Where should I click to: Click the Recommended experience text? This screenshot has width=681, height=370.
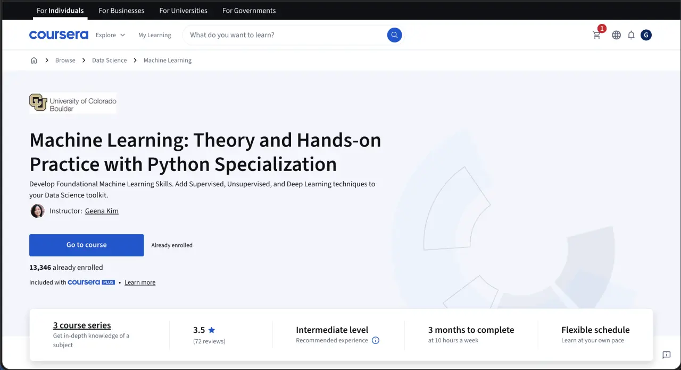(x=332, y=340)
